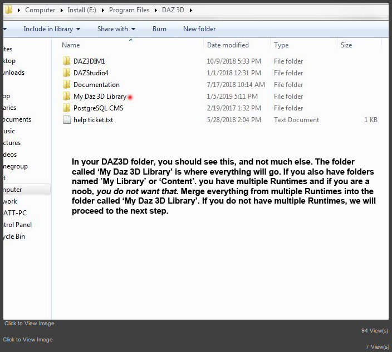
Task: Select the PostgreSQL CMS folder icon
Action: [x=66, y=108]
